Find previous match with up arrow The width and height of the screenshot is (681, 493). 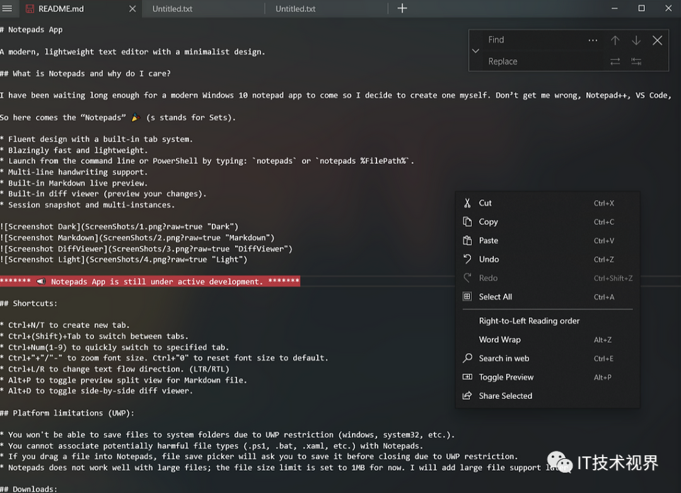(615, 40)
